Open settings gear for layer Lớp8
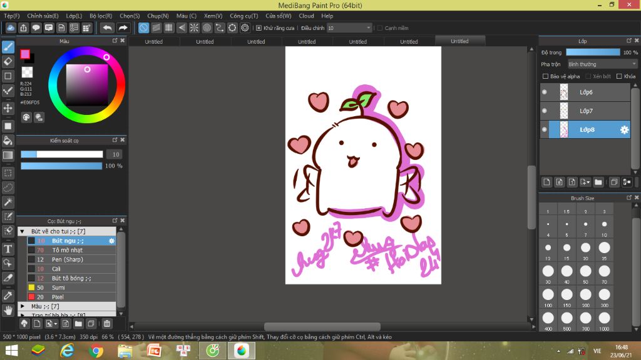641x360 pixels. point(624,130)
